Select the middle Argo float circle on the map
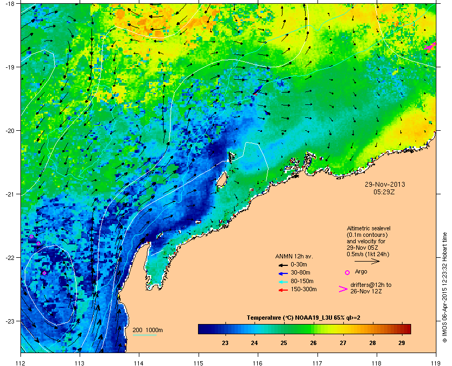Screen dimensions: 452x366 point(38,244)
